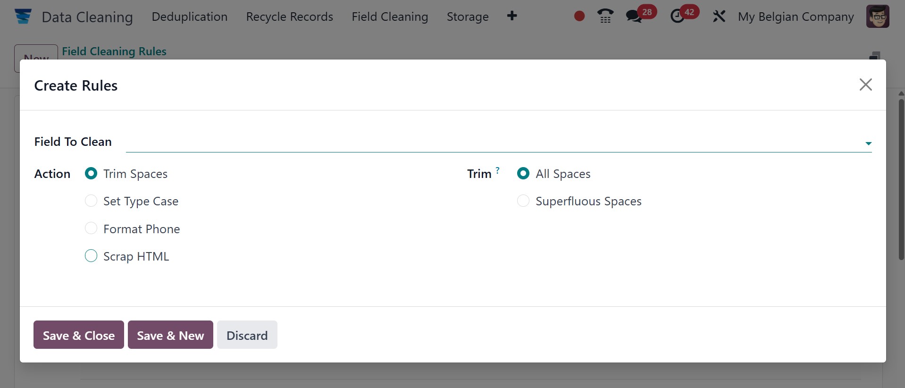Expand the Field To Clean dropdown arrow
This screenshot has height=388, width=905.
pyautogui.click(x=868, y=143)
